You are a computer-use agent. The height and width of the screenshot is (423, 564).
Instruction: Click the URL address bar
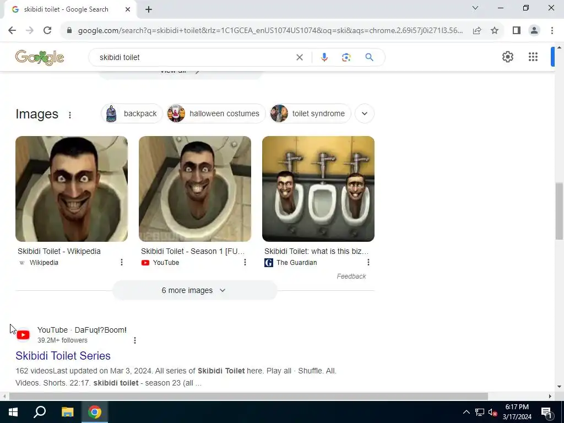[x=270, y=30]
